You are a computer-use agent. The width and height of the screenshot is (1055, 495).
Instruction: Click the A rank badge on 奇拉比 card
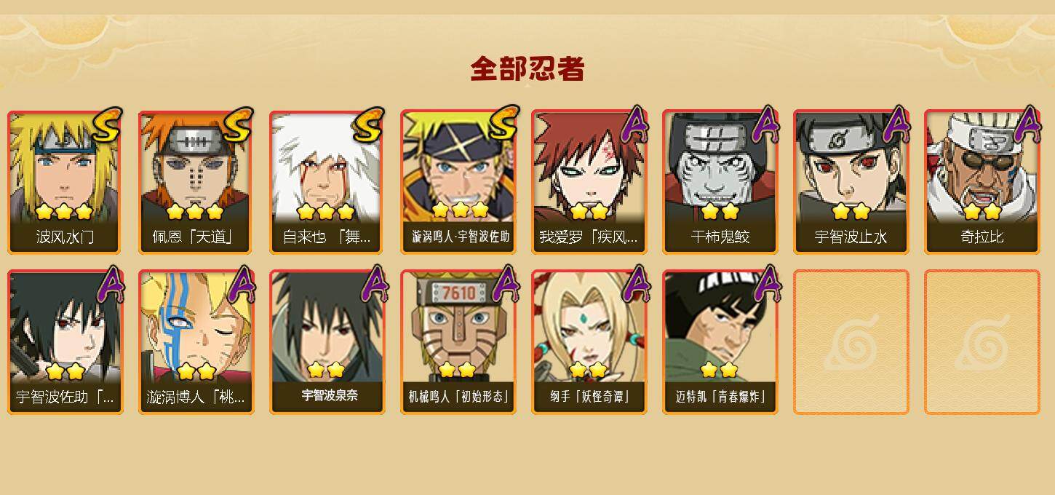(1027, 124)
